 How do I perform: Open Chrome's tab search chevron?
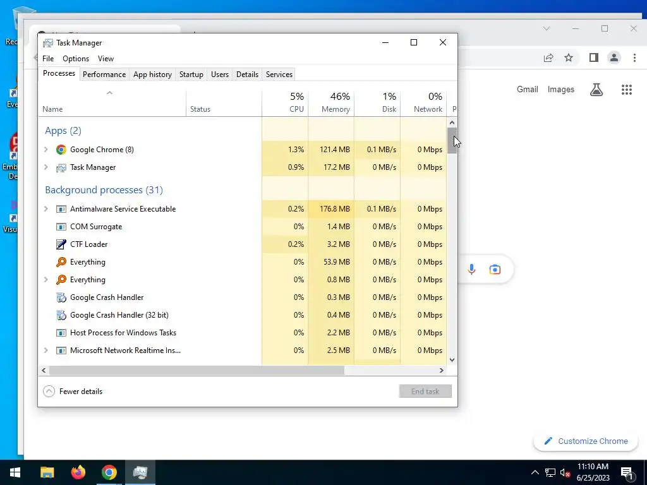[547, 29]
